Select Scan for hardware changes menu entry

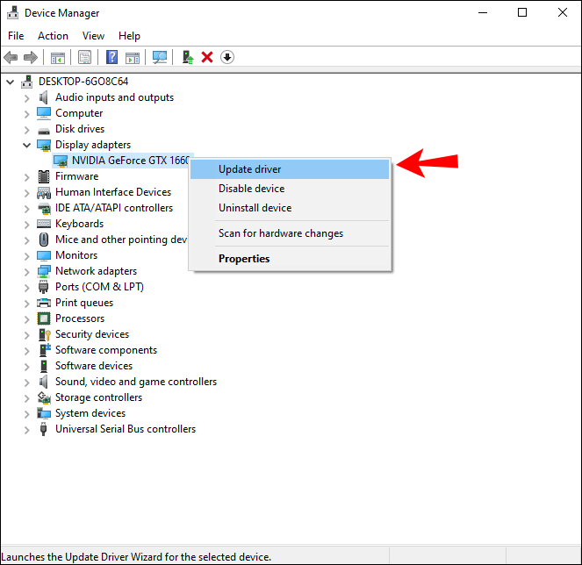(290, 233)
